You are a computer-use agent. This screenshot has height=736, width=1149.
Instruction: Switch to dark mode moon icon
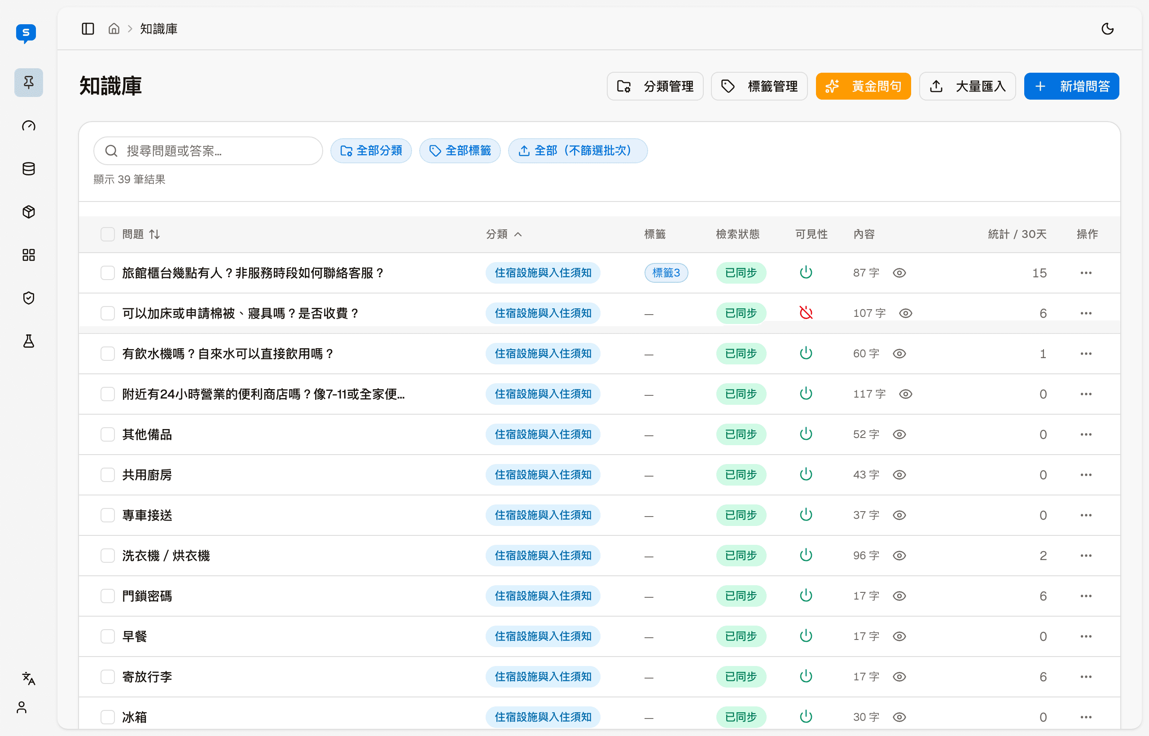pyautogui.click(x=1107, y=29)
